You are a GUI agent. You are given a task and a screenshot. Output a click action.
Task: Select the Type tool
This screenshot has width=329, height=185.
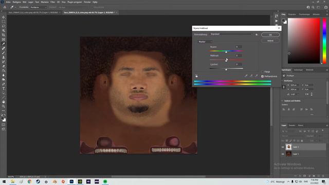(x=4, y=88)
